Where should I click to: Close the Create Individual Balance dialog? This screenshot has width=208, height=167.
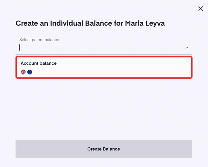pos(201,9)
